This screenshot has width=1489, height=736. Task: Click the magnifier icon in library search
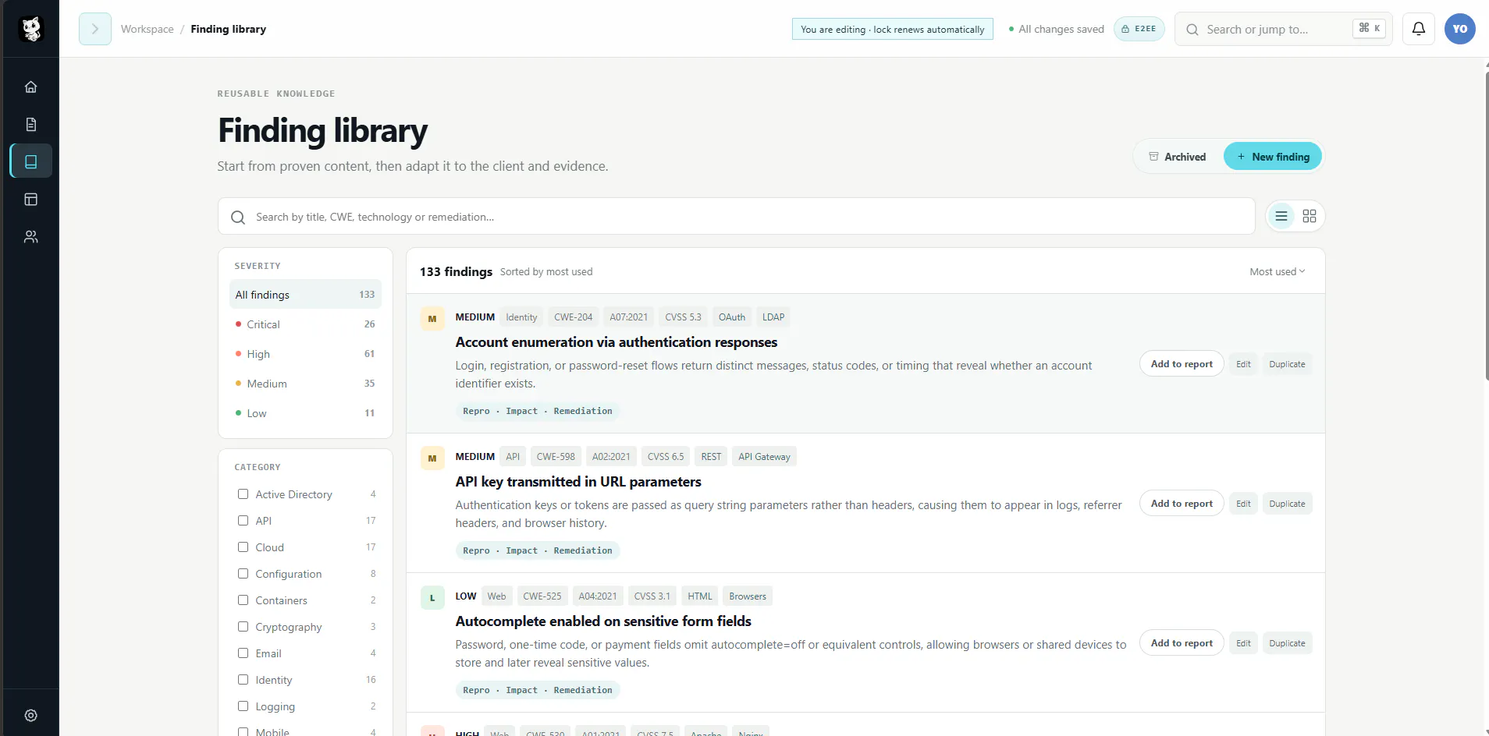(x=238, y=217)
